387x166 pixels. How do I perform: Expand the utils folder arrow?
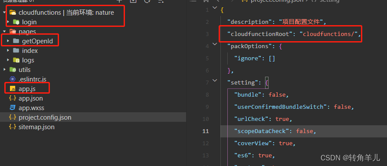click(x=4, y=69)
